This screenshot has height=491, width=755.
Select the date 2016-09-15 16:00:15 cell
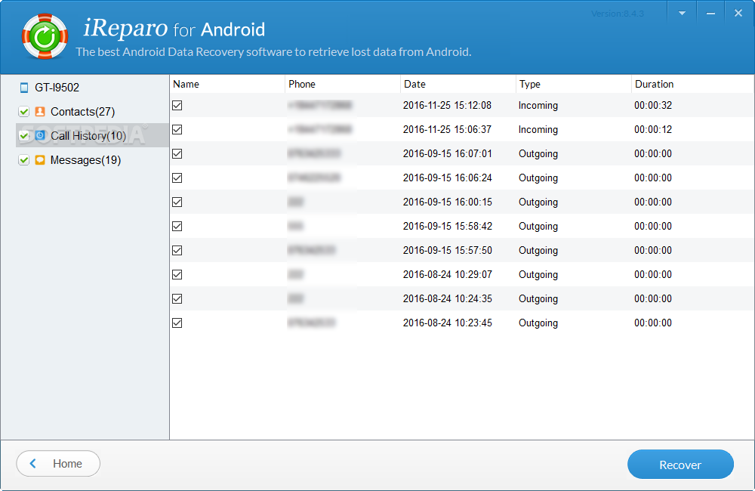click(x=447, y=202)
